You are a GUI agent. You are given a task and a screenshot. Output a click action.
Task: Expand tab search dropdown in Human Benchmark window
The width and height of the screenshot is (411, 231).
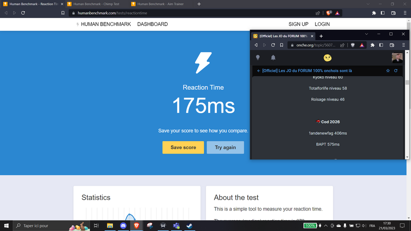368,4
